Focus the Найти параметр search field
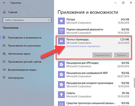This screenshot has width=135, height=106. pos(27,20)
